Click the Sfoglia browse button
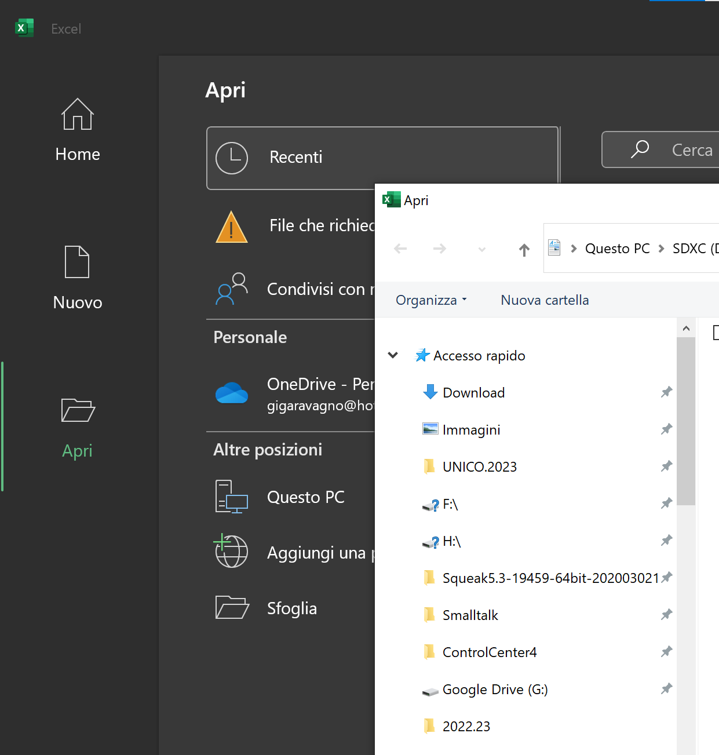This screenshot has width=719, height=755. tap(291, 608)
